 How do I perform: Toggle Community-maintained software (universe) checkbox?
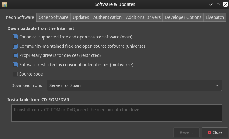tap(15, 46)
